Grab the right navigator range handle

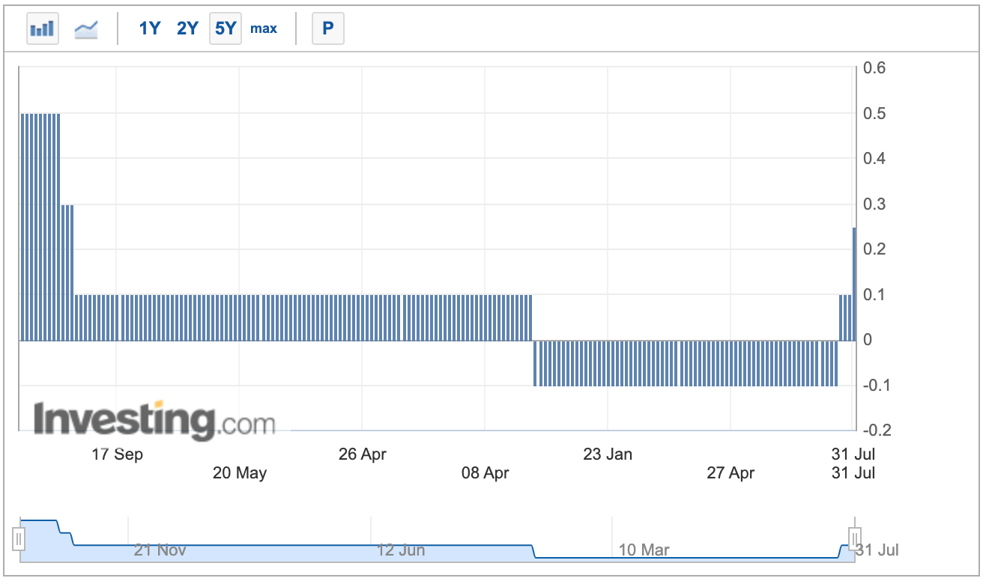click(x=854, y=538)
